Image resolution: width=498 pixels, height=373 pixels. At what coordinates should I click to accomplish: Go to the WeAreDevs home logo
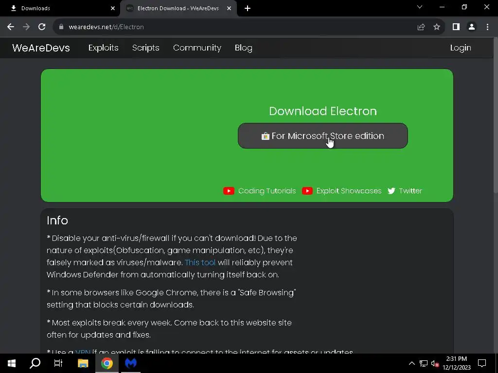click(41, 48)
